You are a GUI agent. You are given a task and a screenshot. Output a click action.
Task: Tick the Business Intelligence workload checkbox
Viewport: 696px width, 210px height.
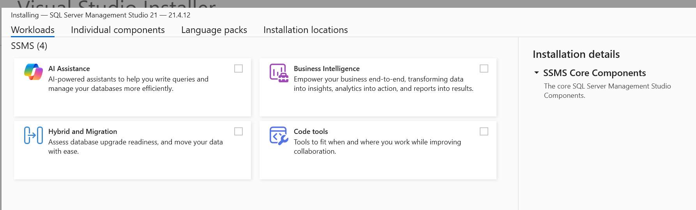pos(484,69)
